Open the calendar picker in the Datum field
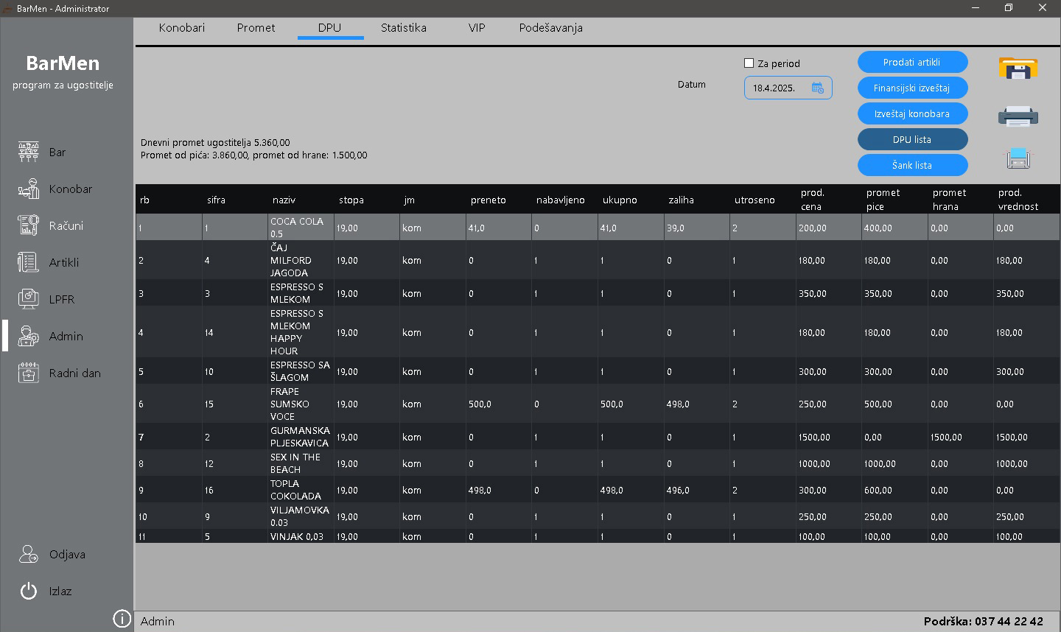This screenshot has width=1061, height=632. coord(817,88)
